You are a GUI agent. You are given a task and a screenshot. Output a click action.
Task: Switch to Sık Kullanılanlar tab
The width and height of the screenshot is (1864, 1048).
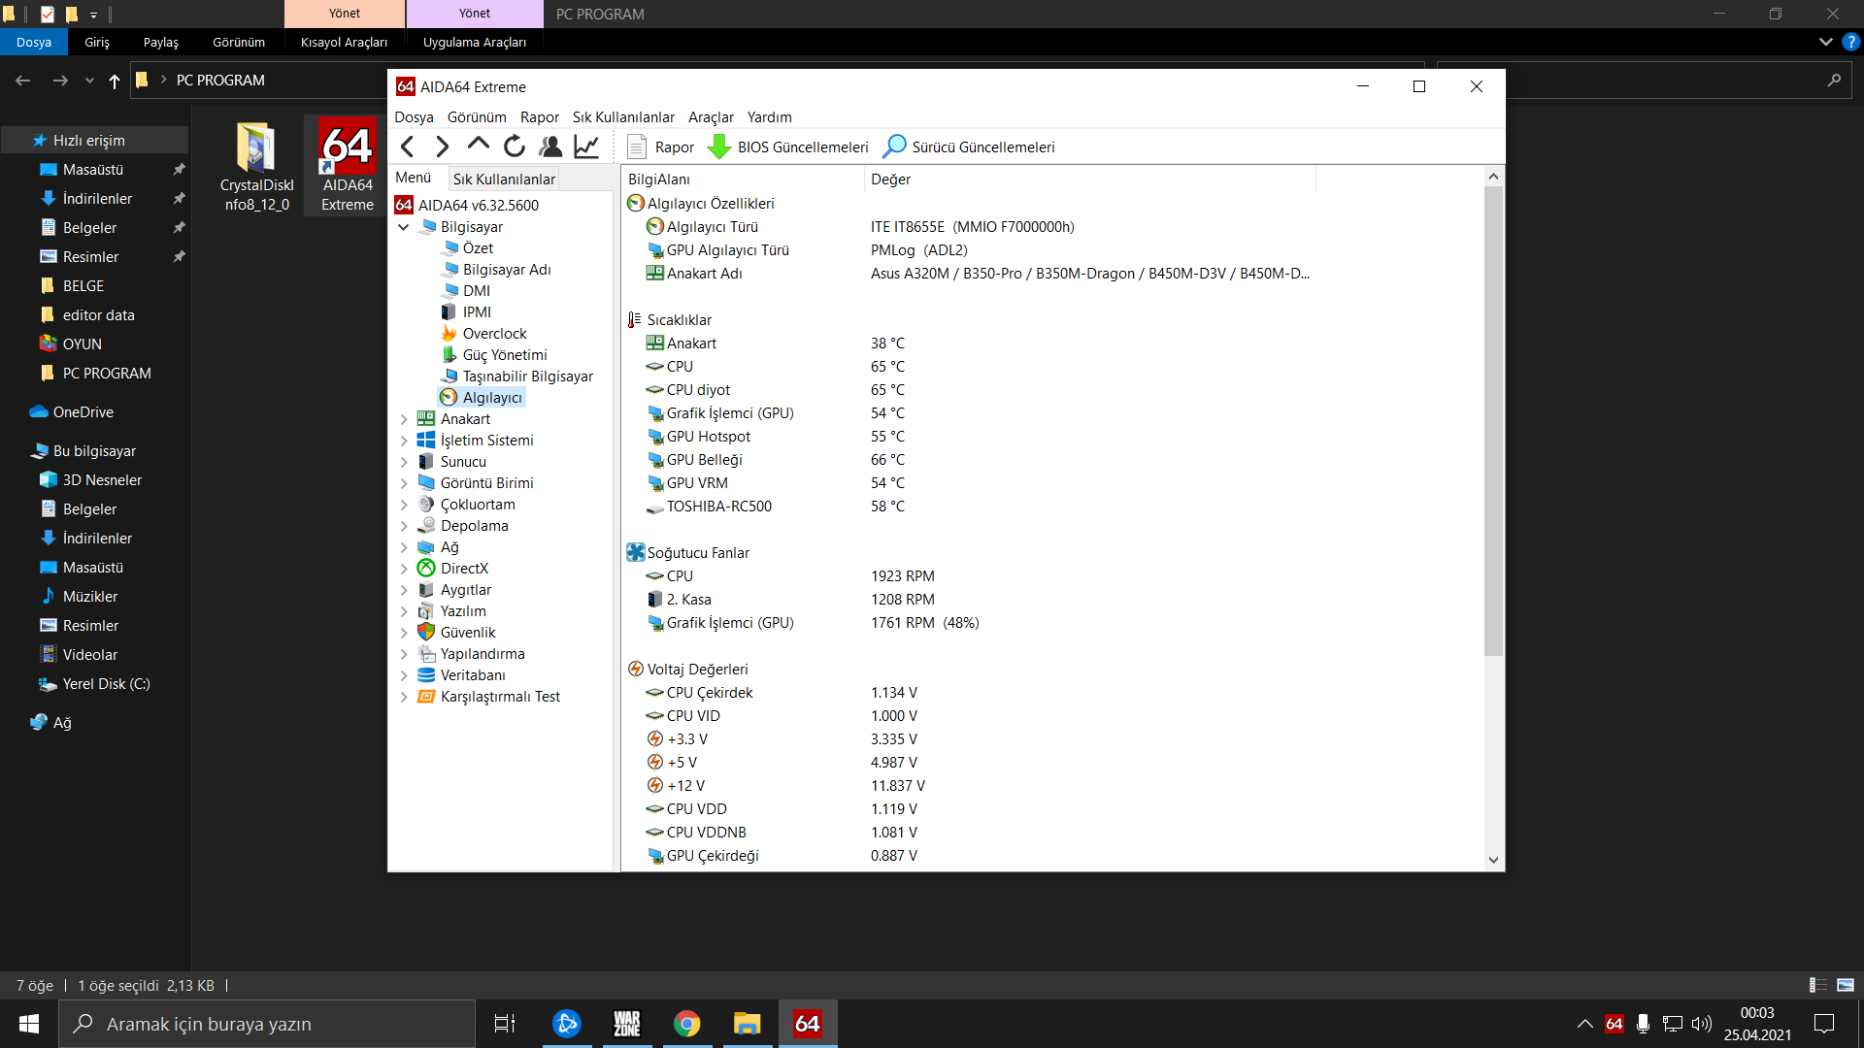coord(504,179)
